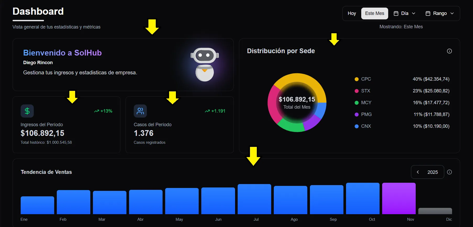Open the Rango date range dropdown
Image resolution: width=473 pixels, height=227 pixels.
pos(440,13)
